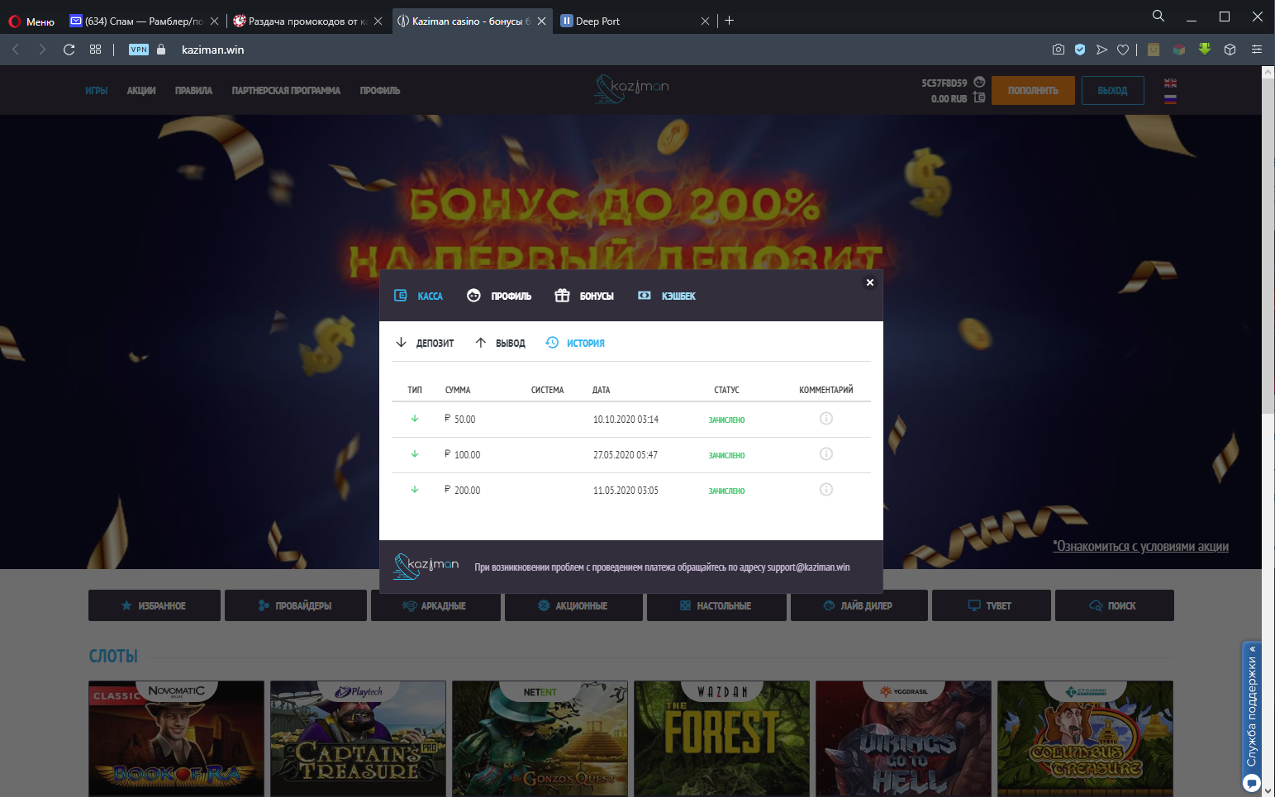Click the heart bookmark icon
The height and width of the screenshot is (797, 1275).
(1123, 50)
